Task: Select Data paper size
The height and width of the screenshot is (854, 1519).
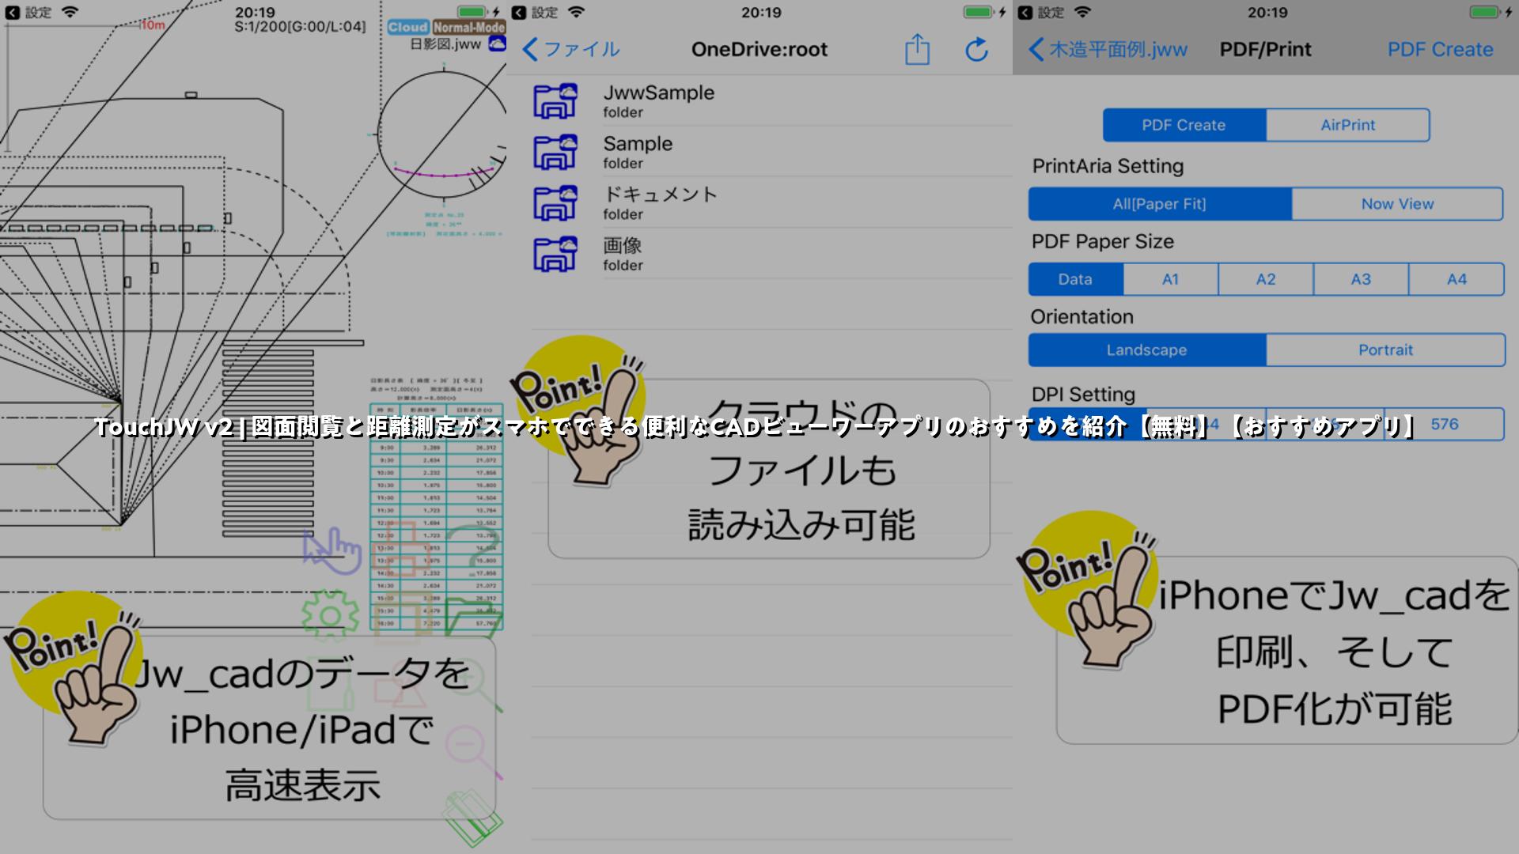Action: 1076,279
